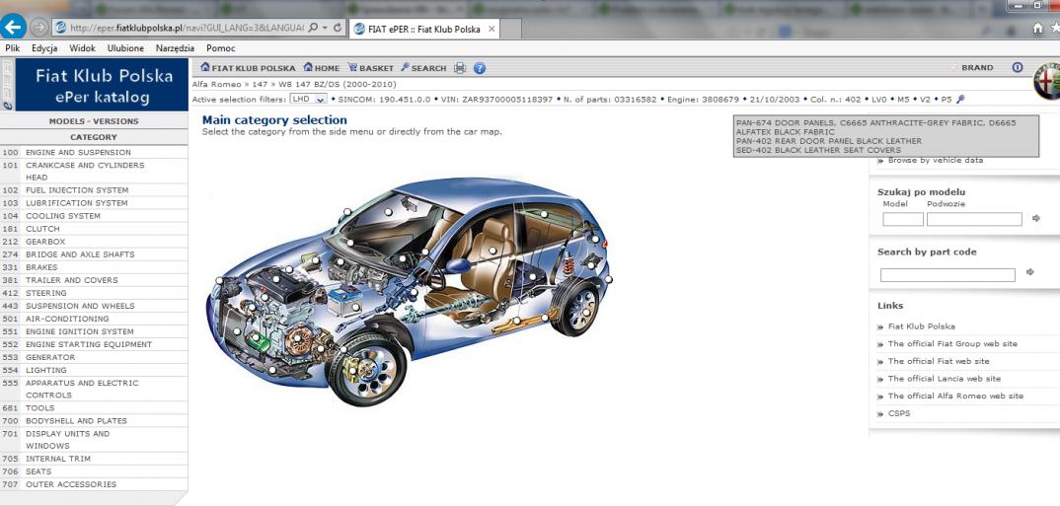Click the BRAND selector
1060x506 pixels.
(x=977, y=67)
